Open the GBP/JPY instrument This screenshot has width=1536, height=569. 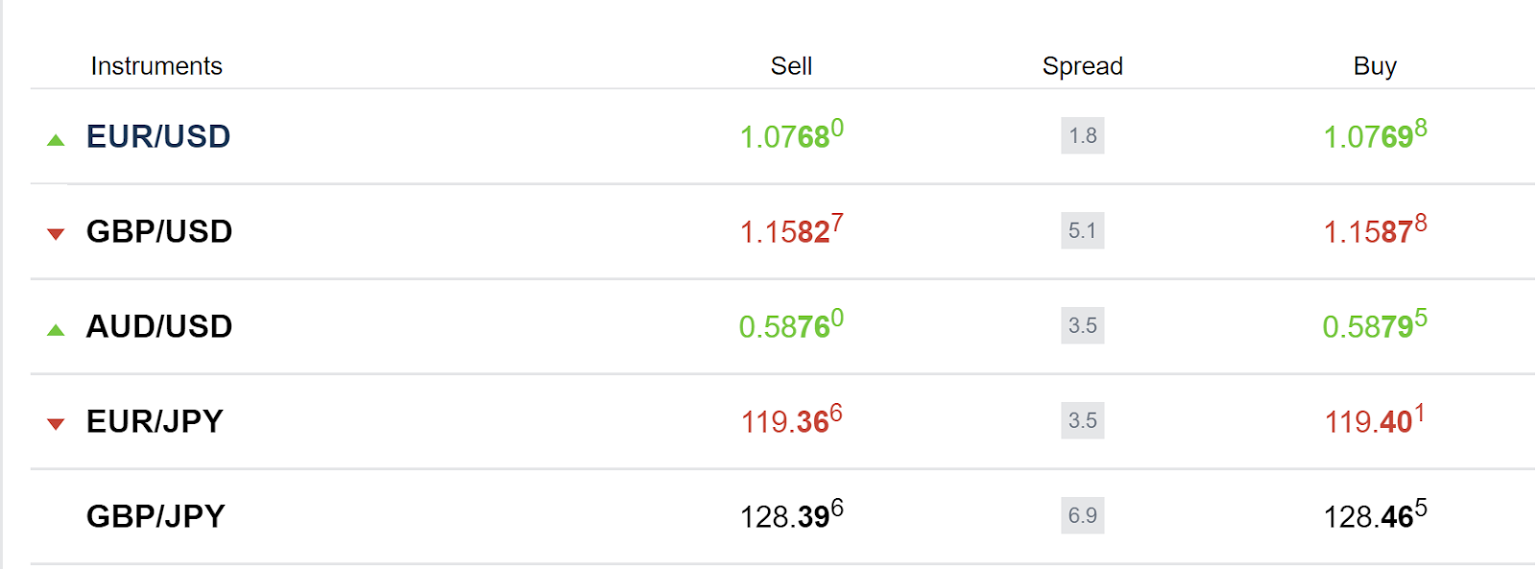(156, 516)
